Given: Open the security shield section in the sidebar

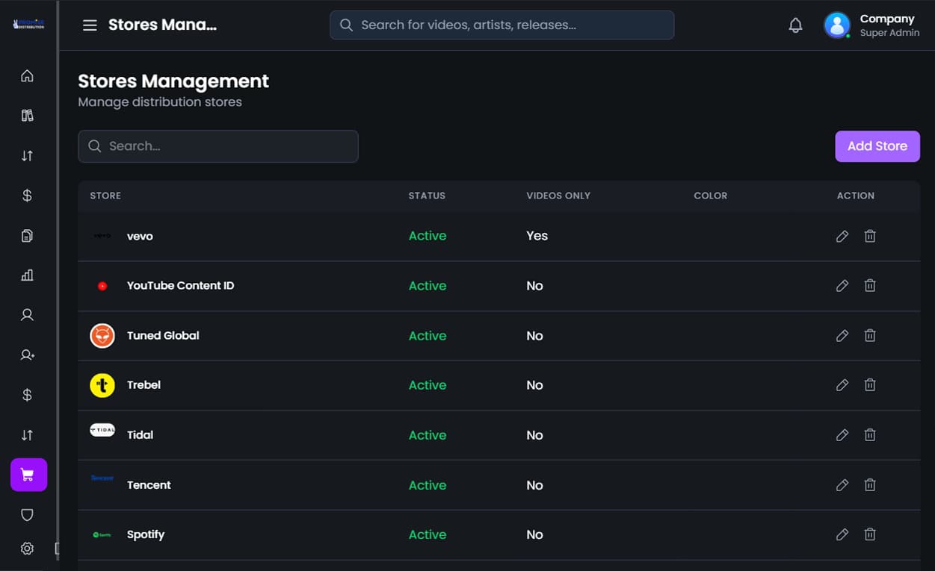Looking at the screenshot, I should (27, 514).
